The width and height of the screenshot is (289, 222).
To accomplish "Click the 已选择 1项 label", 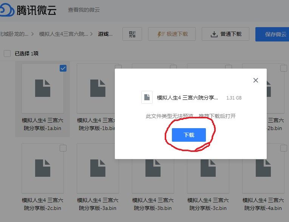I will tap(26, 54).
